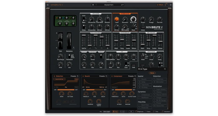Click the Bend Range knob
This screenshot has width=218, height=116.
pyautogui.click(x=60, y=56)
